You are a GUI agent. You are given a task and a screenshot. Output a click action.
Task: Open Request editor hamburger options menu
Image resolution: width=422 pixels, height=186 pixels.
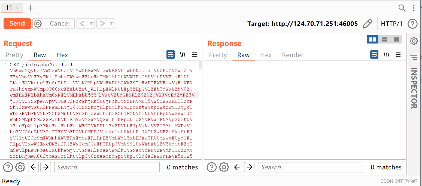tap(195, 55)
